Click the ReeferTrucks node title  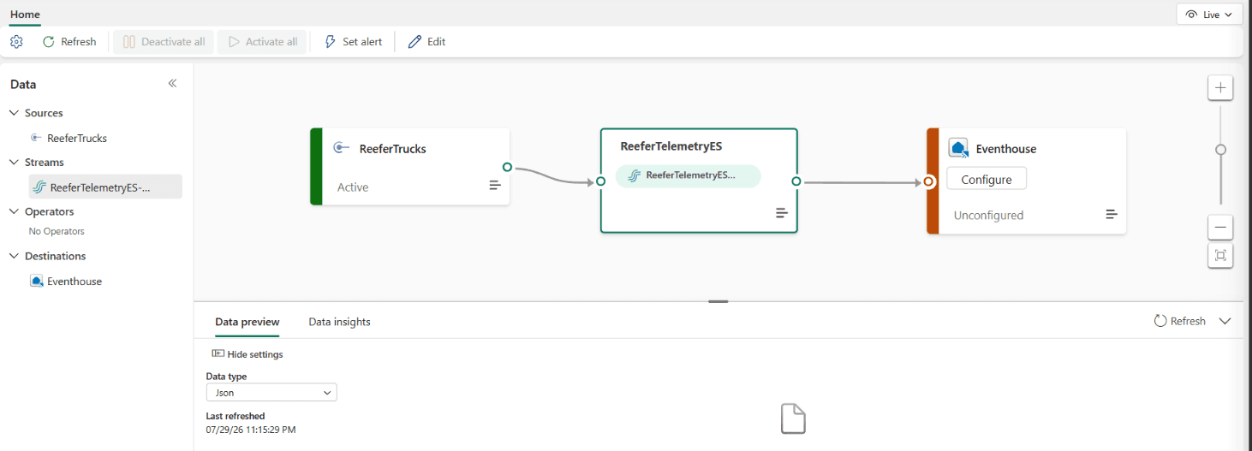(392, 149)
